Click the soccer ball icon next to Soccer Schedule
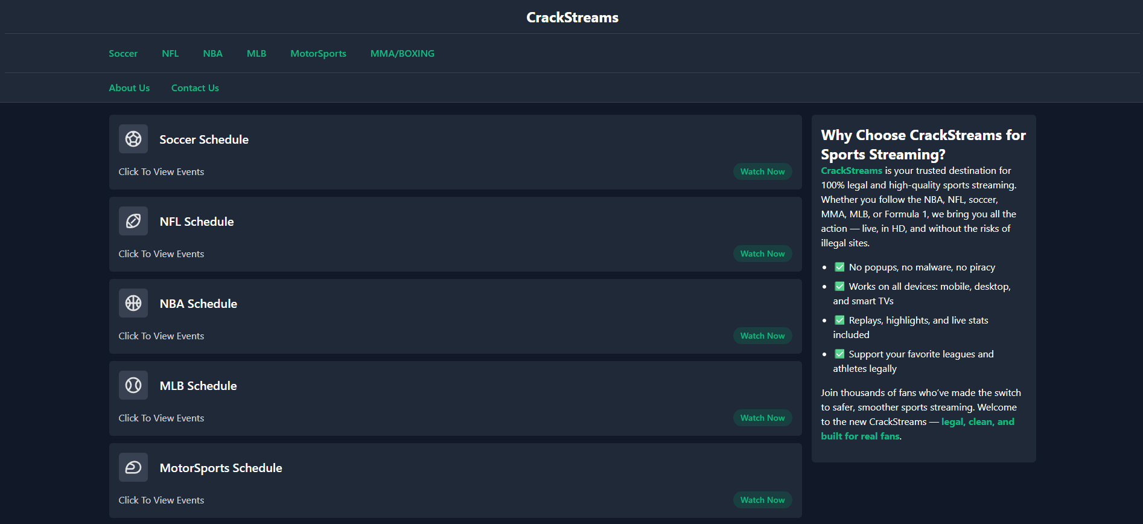Image resolution: width=1143 pixels, height=524 pixels. point(133,139)
